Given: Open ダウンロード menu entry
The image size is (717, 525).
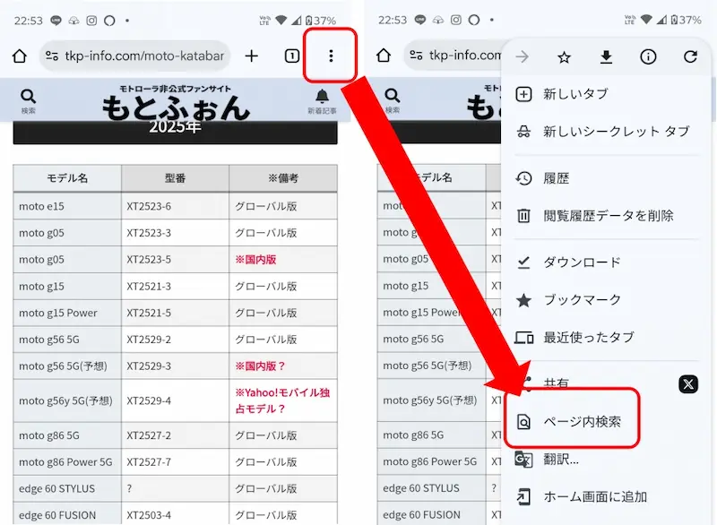Looking at the screenshot, I should [608, 262].
